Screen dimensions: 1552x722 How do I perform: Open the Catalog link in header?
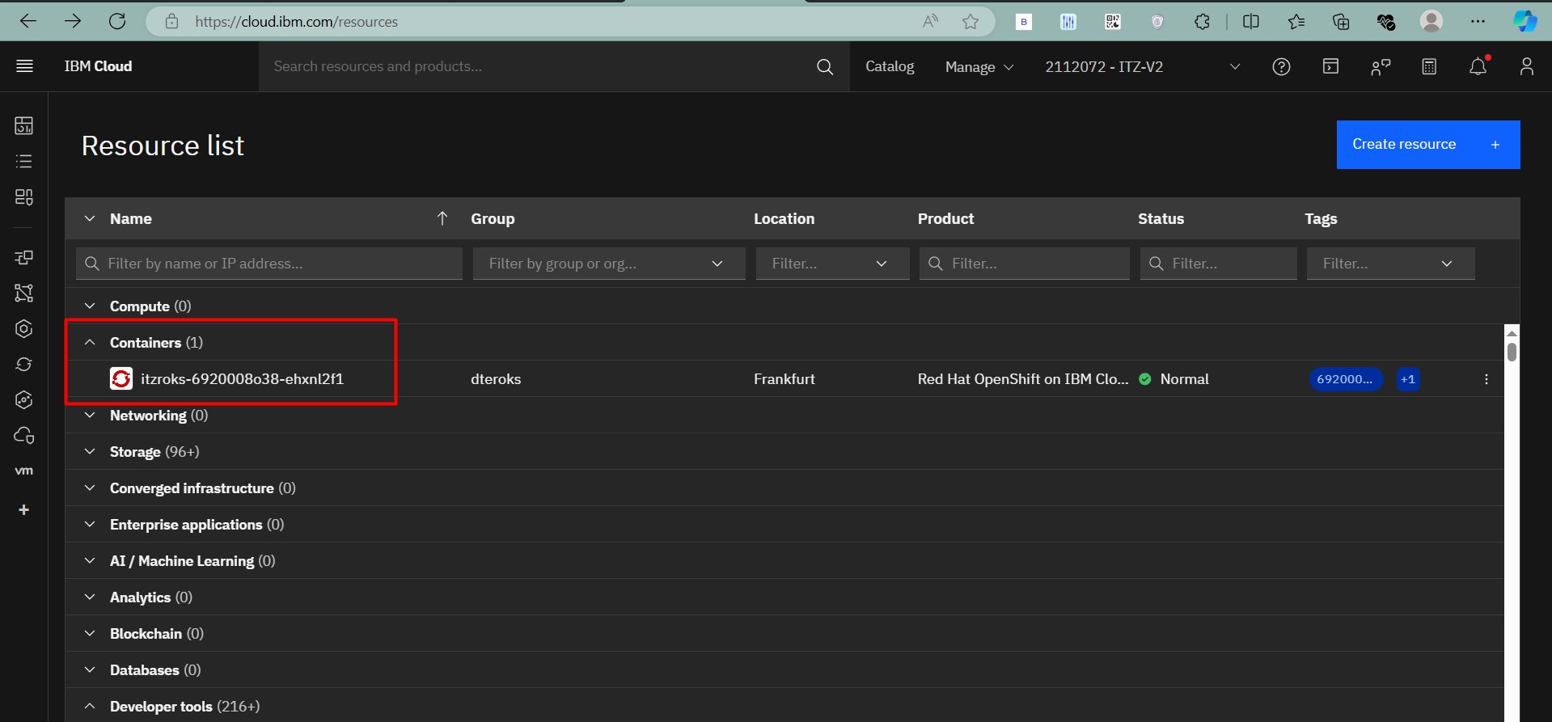tap(890, 67)
